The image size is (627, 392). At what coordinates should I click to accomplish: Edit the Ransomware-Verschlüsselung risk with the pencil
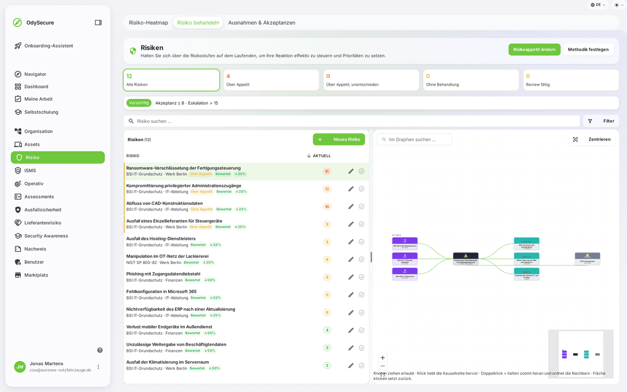point(351,171)
